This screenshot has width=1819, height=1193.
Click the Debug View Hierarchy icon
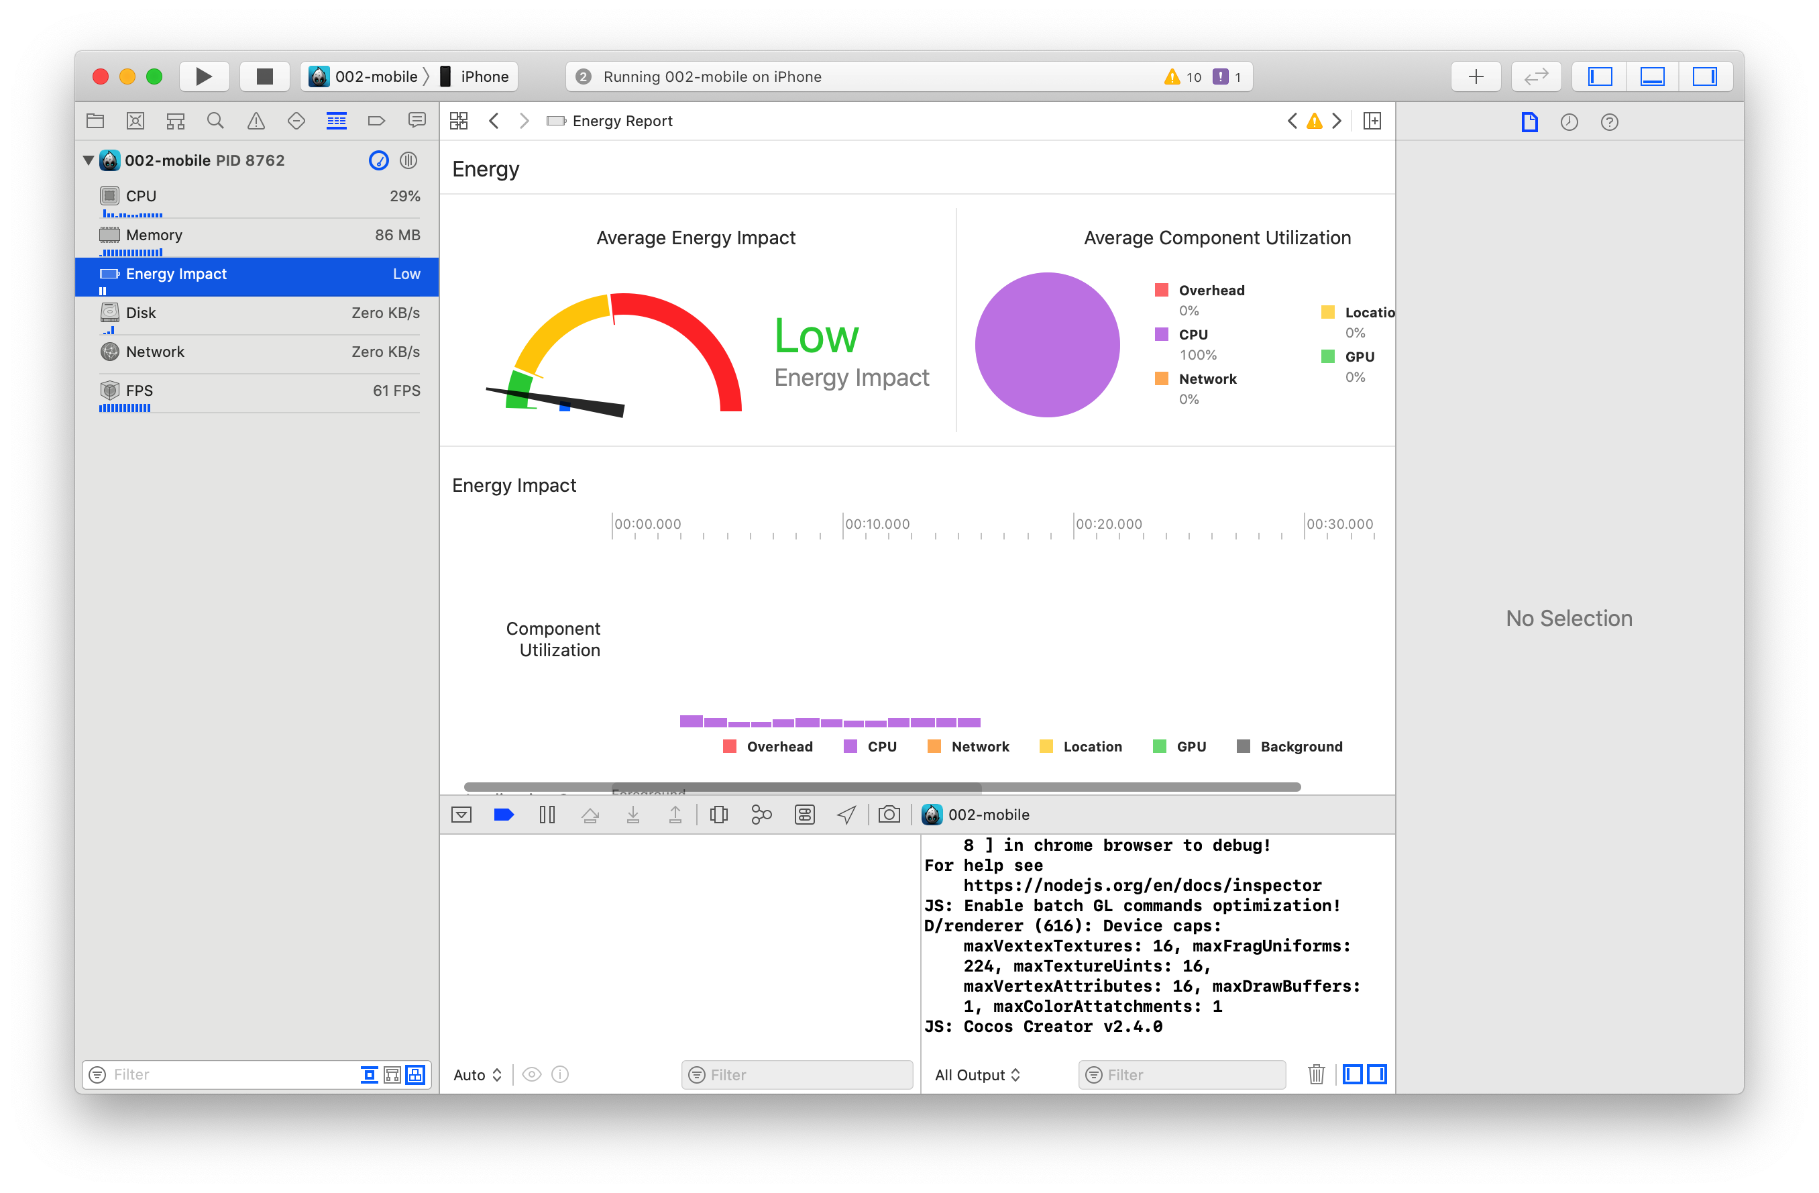tap(718, 815)
